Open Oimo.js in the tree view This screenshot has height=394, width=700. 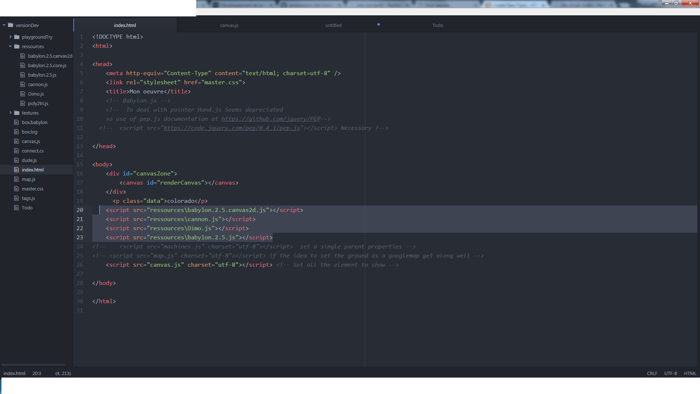click(x=36, y=94)
